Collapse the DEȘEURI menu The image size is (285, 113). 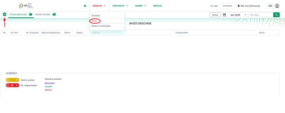click(x=99, y=6)
